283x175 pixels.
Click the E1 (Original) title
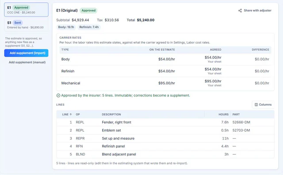click(67, 11)
